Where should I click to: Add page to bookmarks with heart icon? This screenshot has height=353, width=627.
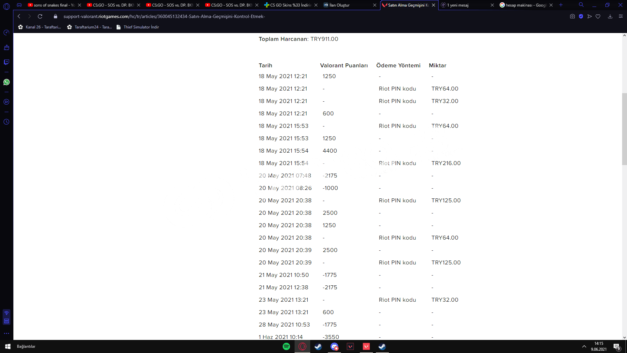pos(598,16)
